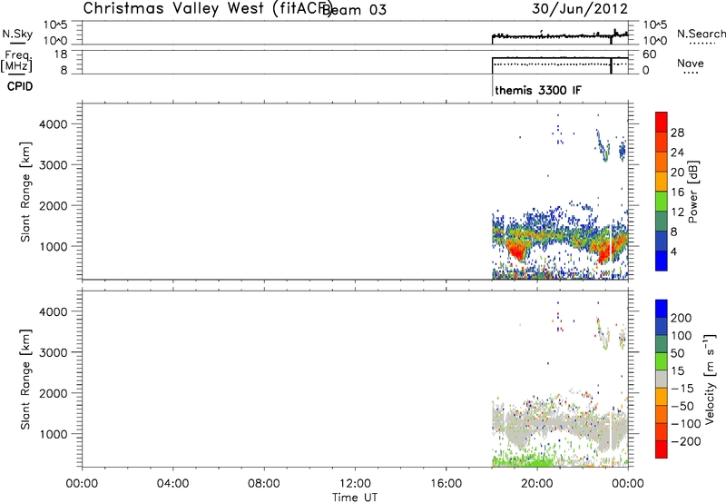
Task: Click the solid line sample under 'N.Sky'
Action: pyautogui.click(x=17, y=43)
